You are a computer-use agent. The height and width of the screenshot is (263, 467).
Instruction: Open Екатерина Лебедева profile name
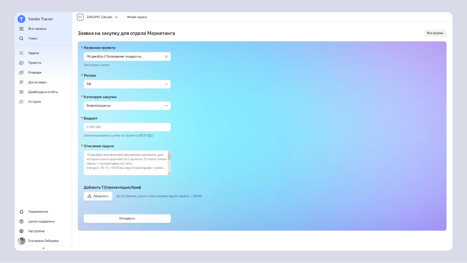(43, 241)
